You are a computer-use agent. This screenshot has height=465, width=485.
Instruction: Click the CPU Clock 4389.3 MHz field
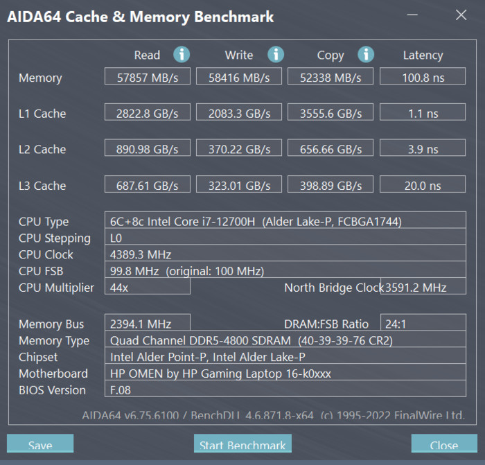[285, 253]
